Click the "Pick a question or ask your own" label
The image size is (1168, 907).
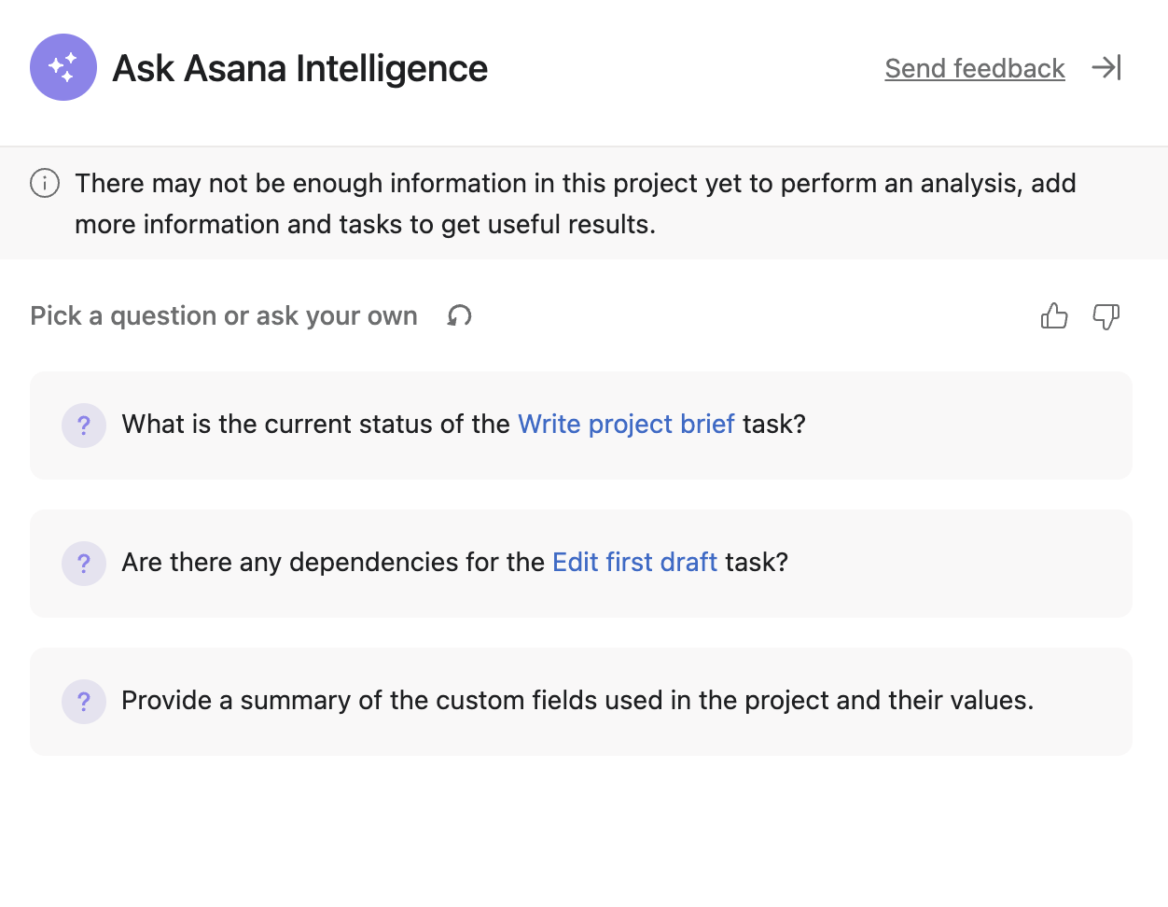click(224, 316)
